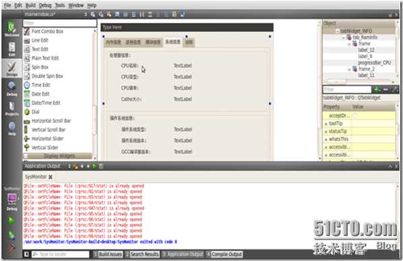Viewport: 403px width, 261px height.
Task: Select the Date Edit widget
Action: point(37,94)
